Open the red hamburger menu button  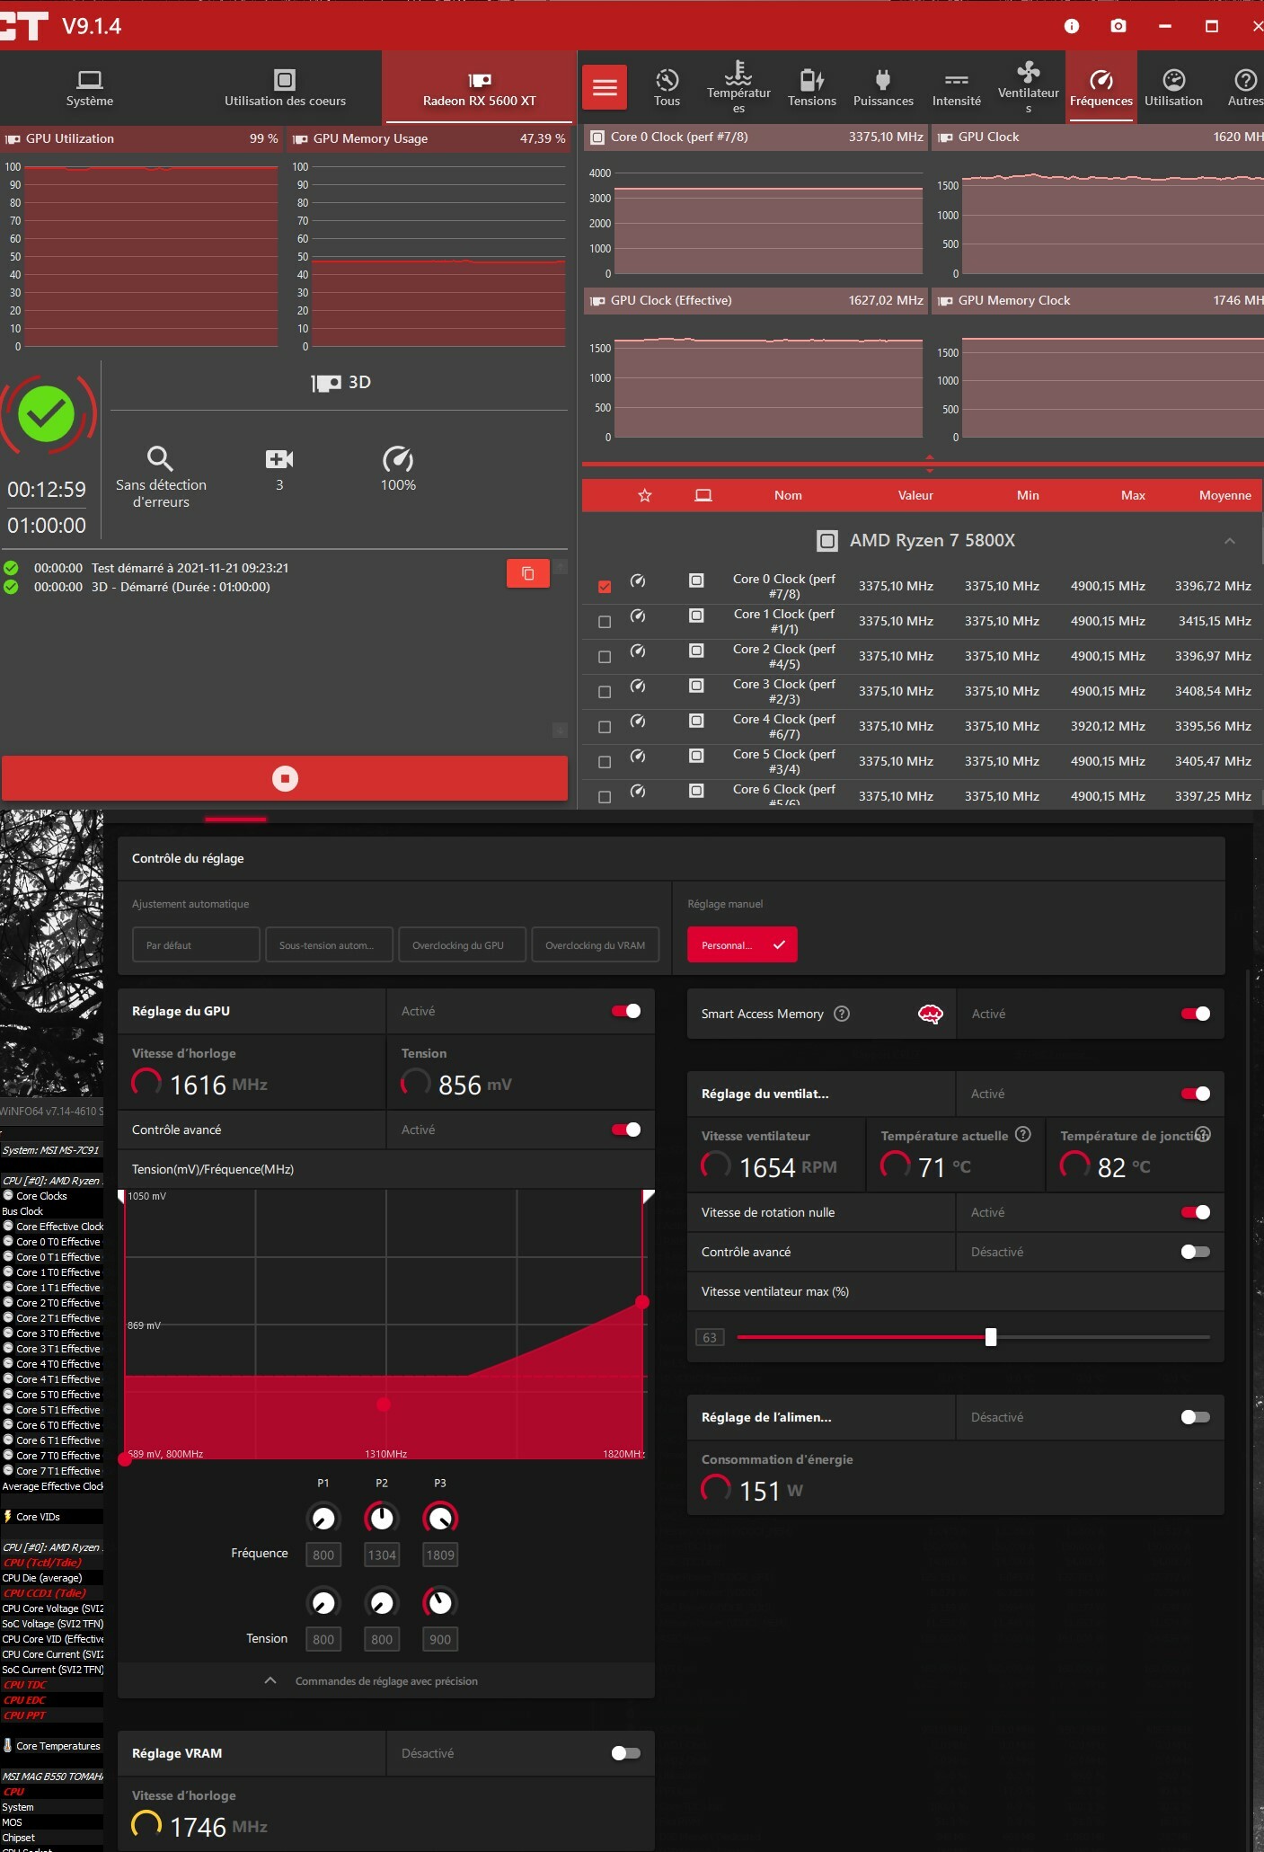605,87
